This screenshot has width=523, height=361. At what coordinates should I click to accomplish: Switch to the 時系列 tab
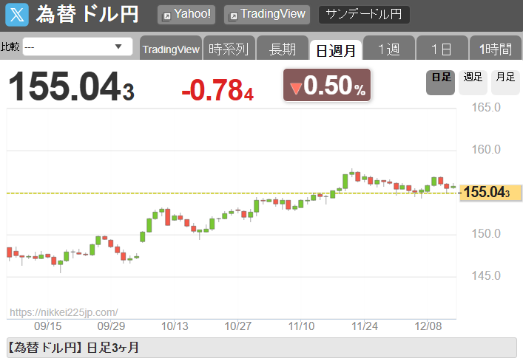229,49
